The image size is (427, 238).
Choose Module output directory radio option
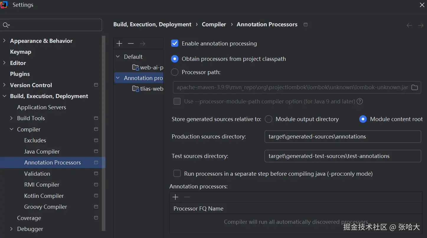coord(269,119)
